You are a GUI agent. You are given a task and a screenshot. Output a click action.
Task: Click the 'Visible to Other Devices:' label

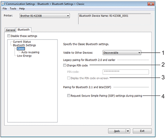point(78,53)
